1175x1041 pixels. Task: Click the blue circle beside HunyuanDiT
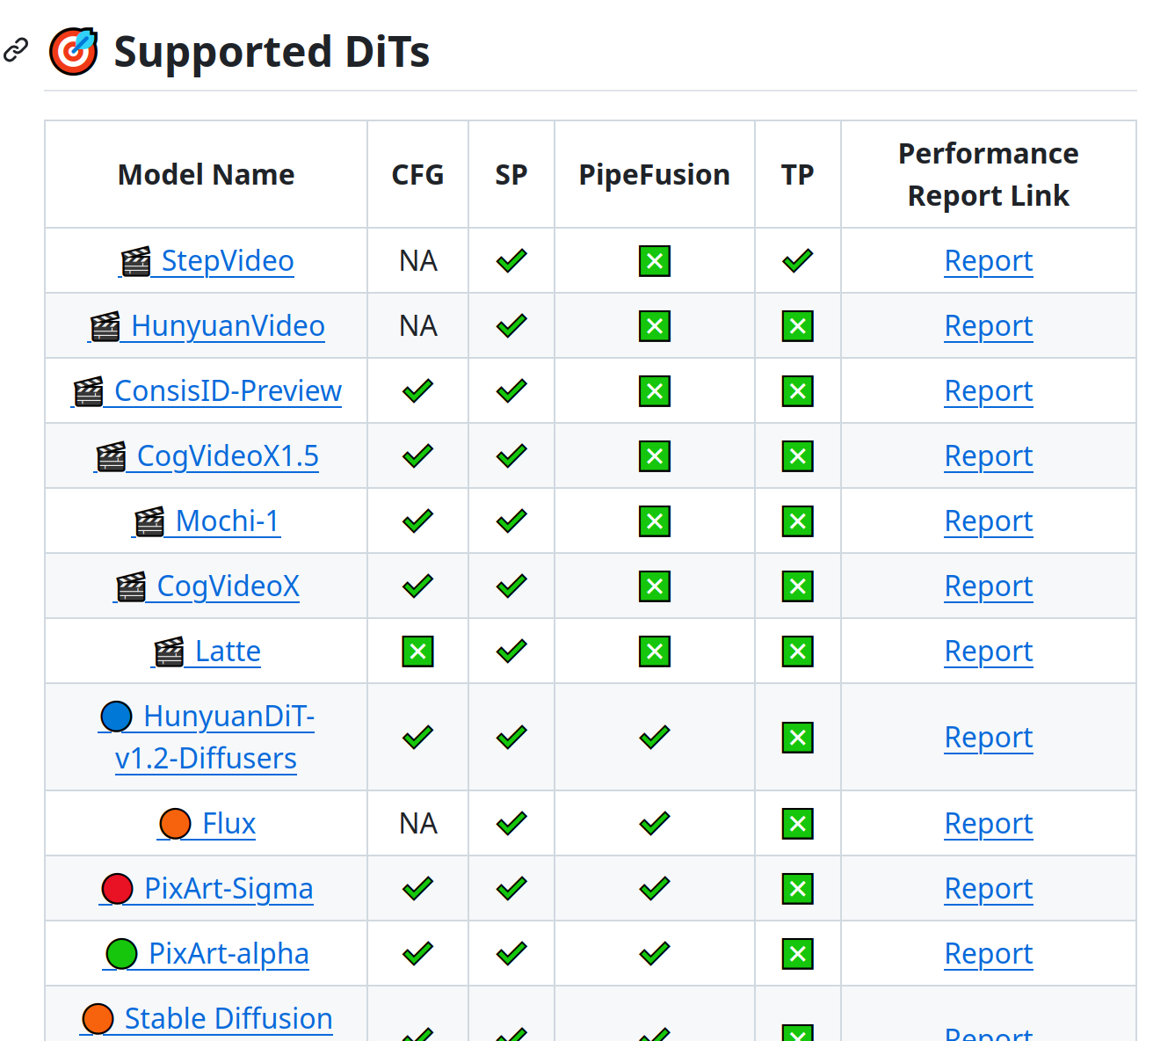116,717
